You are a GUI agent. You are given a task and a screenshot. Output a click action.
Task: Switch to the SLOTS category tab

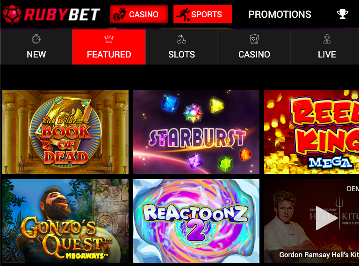pyautogui.click(x=181, y=47)
